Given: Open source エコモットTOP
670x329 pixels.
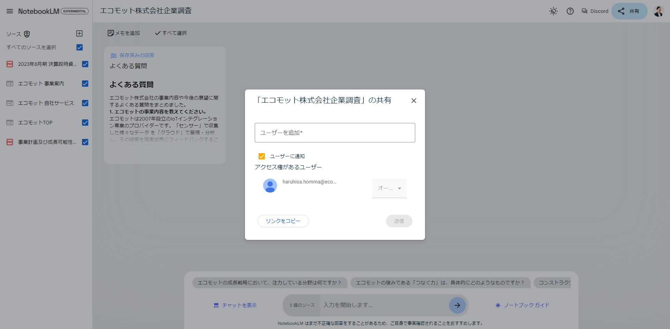Looking at the screenshot, I should coord(35,123).
